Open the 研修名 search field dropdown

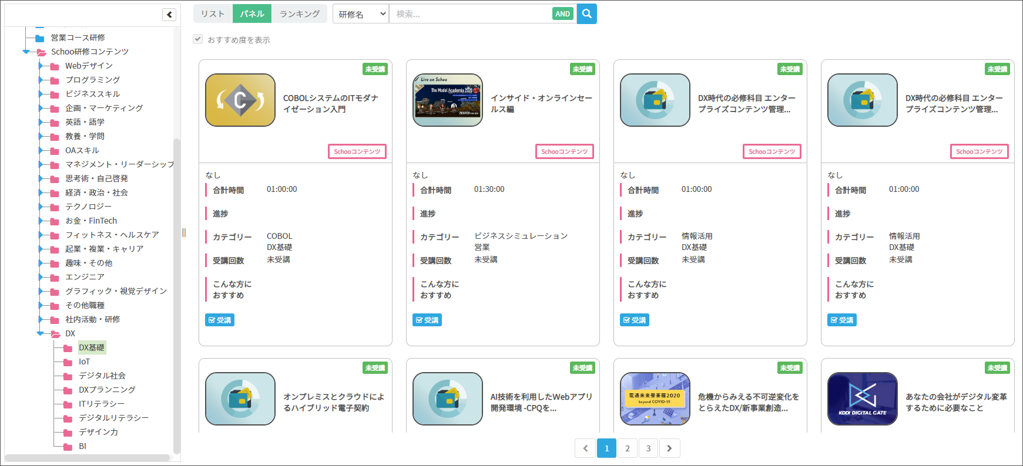tap(361, 14)
